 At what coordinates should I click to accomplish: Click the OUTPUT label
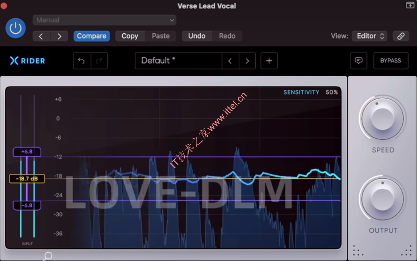point(383,230)
